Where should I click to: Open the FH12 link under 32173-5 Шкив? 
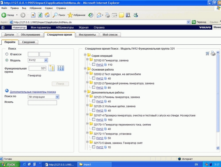pyautogui.click(x=100, y=147)
